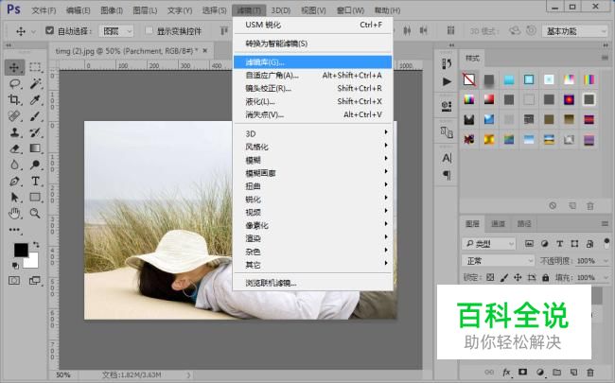Activate the Zoom tool
615x383 pixels.
(x=35, y=213)
